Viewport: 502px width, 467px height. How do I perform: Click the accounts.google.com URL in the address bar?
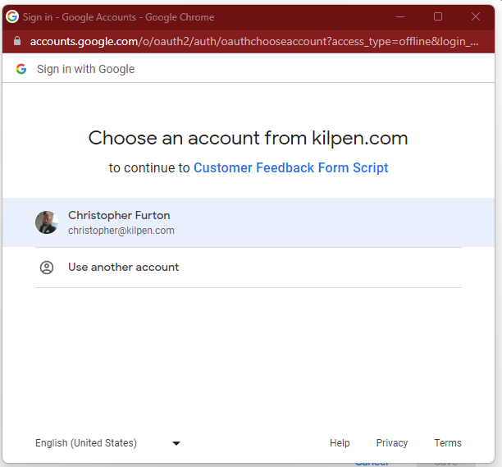click(x=254, y=41)
